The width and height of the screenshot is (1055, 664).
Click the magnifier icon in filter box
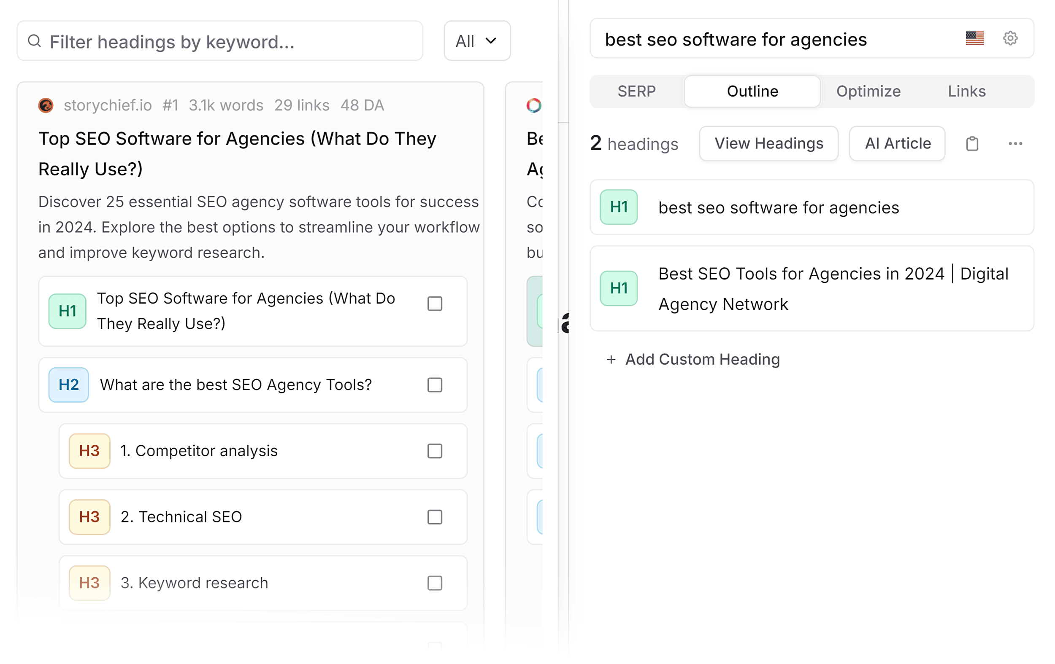pos(34,41)
